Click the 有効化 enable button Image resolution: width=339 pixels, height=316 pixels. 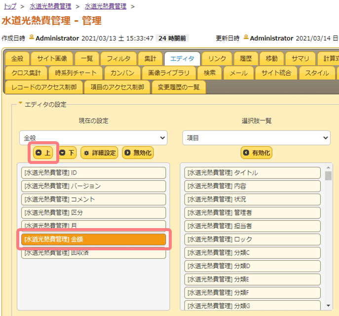[x=257, y=153]
